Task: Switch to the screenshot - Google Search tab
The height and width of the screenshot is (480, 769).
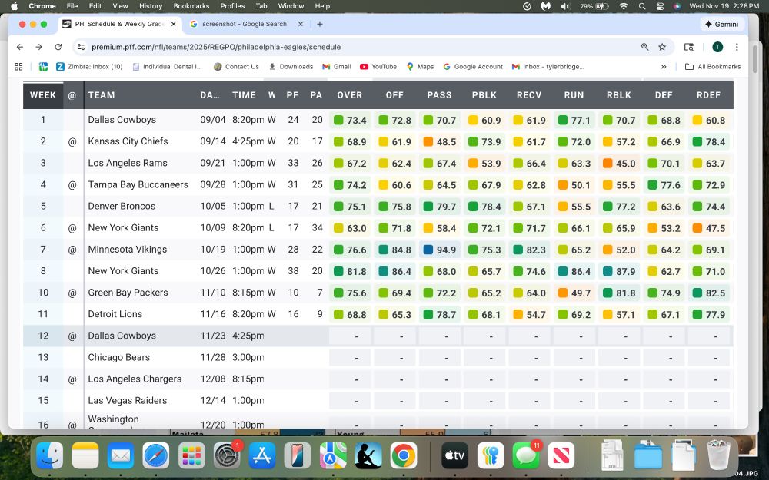Action: click(x=245, y=24)
